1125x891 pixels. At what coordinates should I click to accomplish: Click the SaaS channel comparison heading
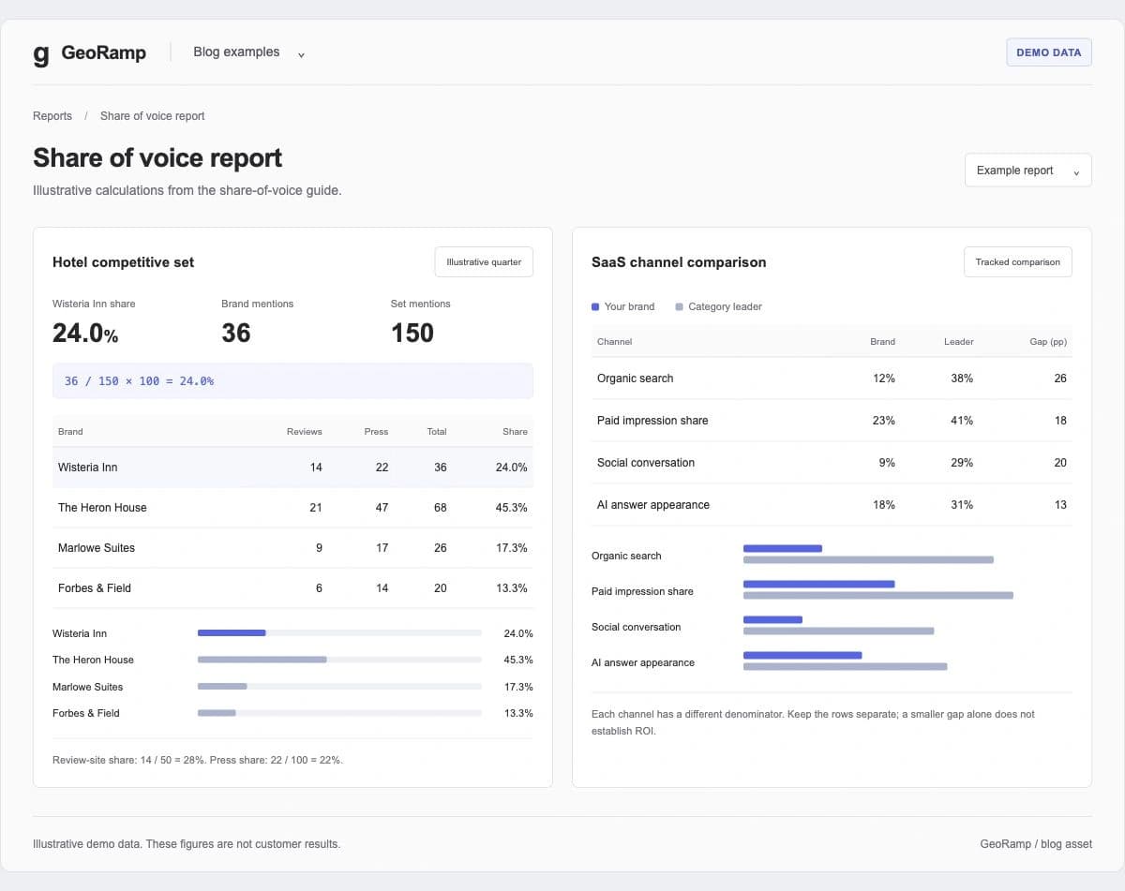pyautogui.click(x=679, y=262)
